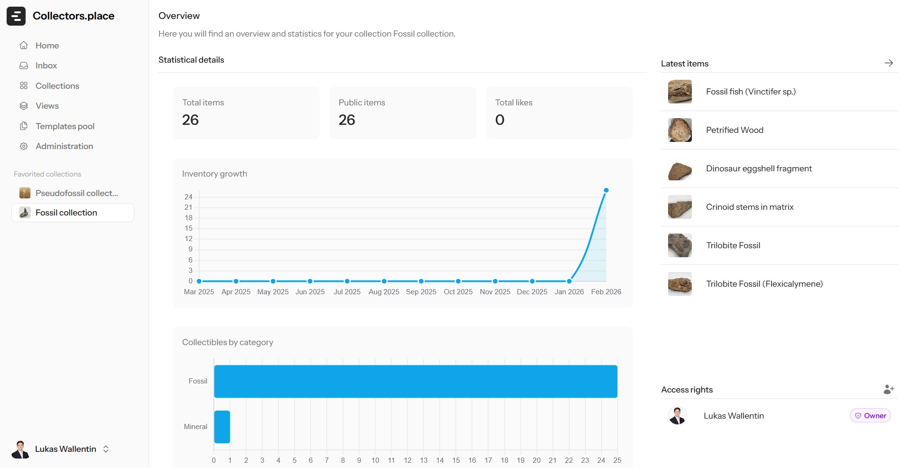Open the Overview page heading
The width and height of the screenshot is (902, 468).
pos(179,16)
